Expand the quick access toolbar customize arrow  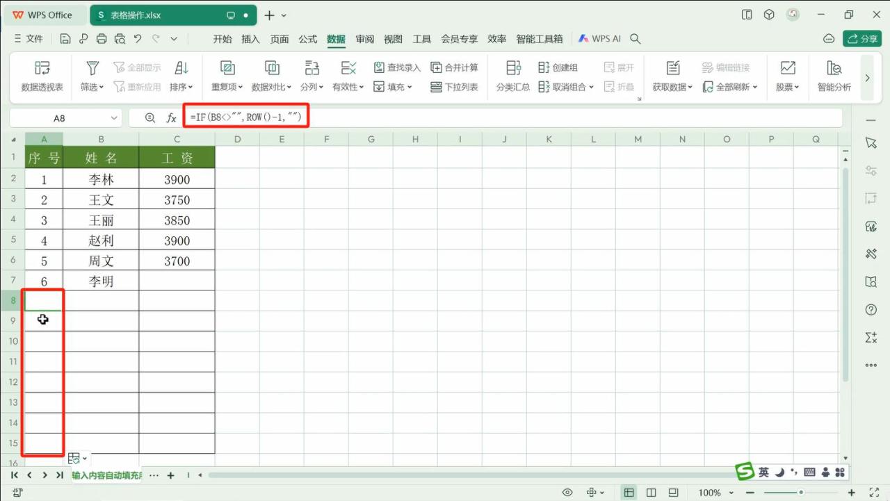(x=174, y=39)
